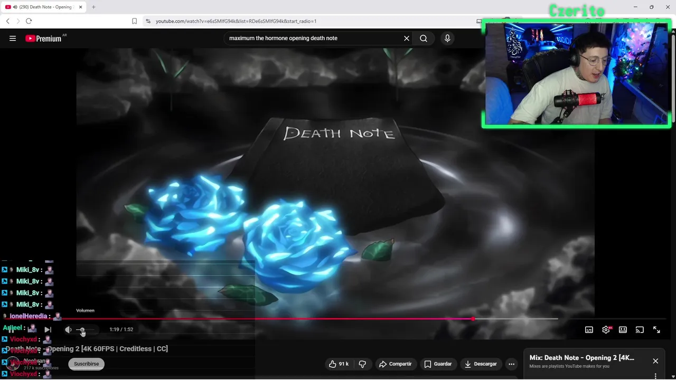Open the Mix: Death Note - Opening 2 title

582,358
